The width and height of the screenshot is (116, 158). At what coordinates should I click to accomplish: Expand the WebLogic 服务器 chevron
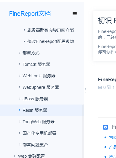click(x=20, y=76)
